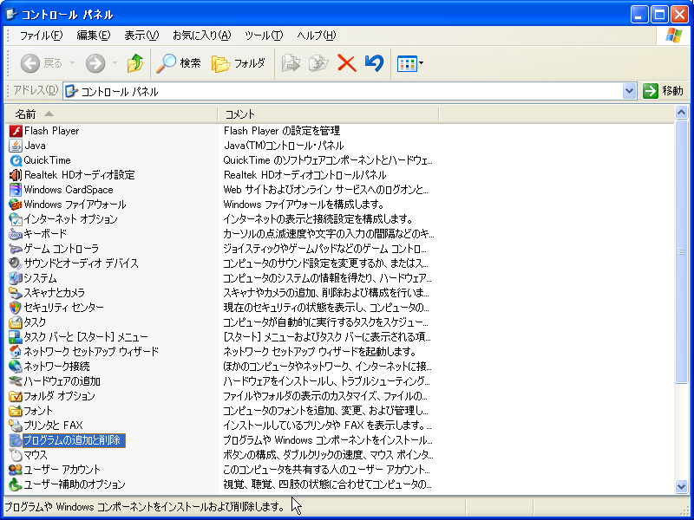Toggle the フォルダ folders pane button
Image resolution: width=694 pixels, height=520 pixels.
coord(239,63)
